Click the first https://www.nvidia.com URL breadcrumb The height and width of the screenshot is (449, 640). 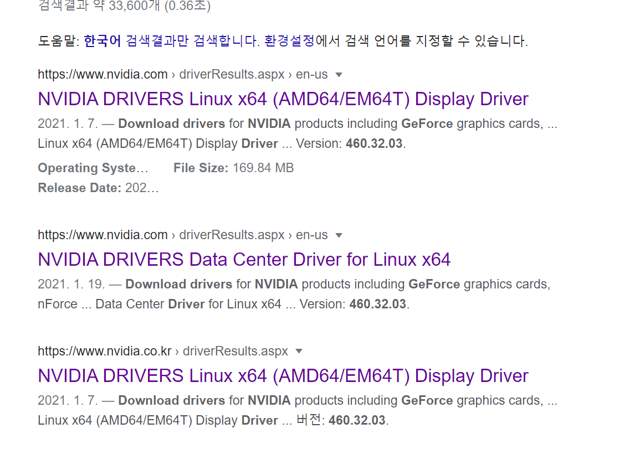[x=182, y=75]
